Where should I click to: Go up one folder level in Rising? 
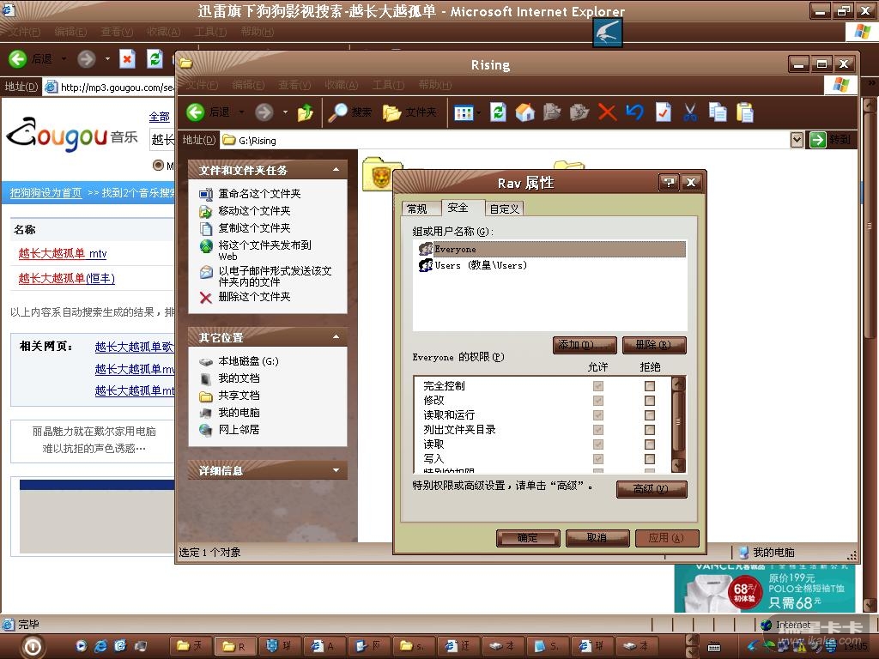[306, 112]
